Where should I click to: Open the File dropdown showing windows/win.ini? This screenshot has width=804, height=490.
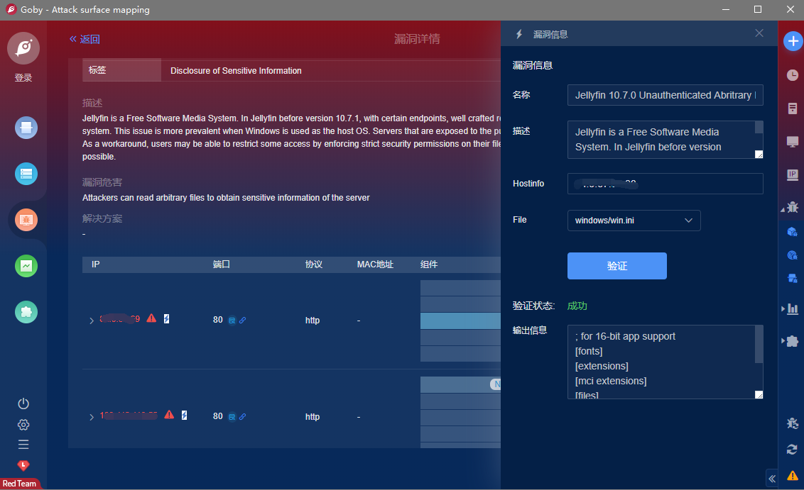tap(634, 221)
